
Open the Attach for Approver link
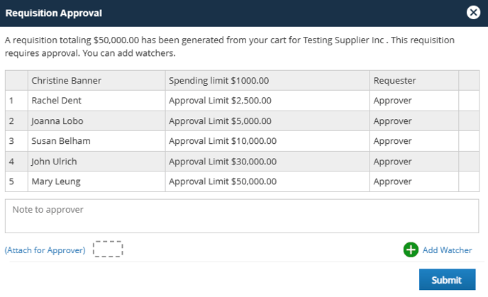pos(45,250)
